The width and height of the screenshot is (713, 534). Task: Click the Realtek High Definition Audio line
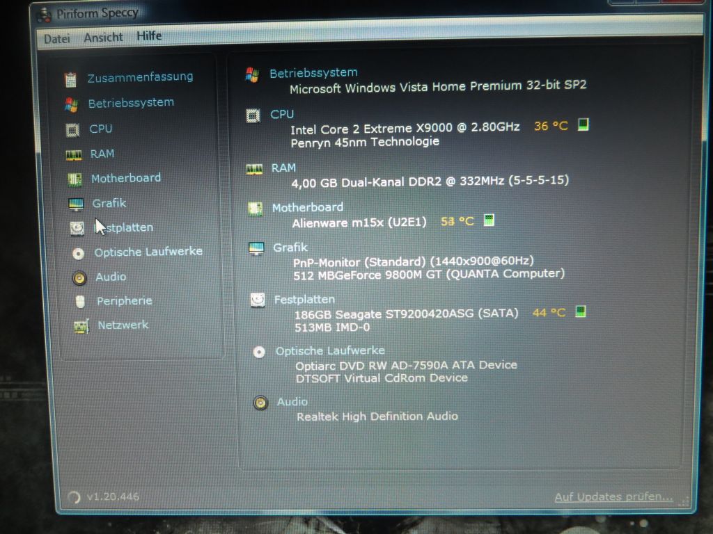coord(377,416)
